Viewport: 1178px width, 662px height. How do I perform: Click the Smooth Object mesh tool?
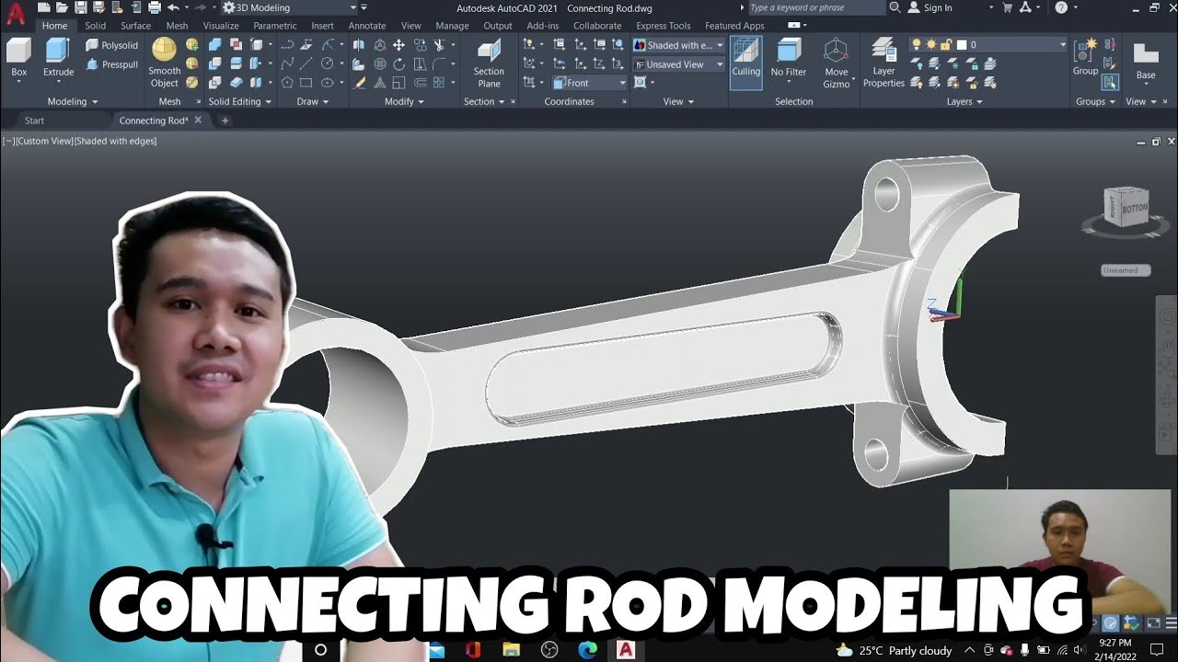164,63
